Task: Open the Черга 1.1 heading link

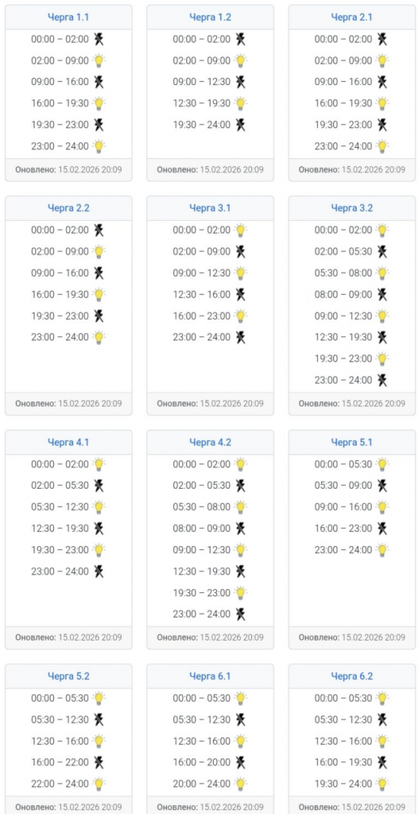Action: click(68, 17)
